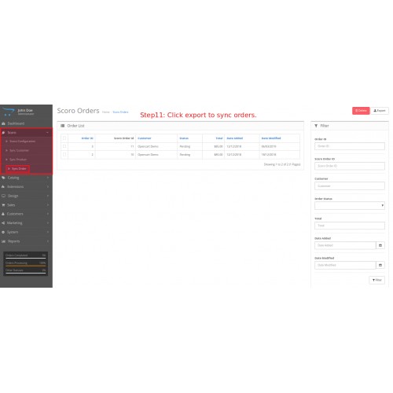
Task: Expand the Marketing menu arrow
Action: (48, 223)
